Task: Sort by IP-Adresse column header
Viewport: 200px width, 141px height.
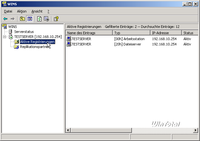Action: [165, 33]
